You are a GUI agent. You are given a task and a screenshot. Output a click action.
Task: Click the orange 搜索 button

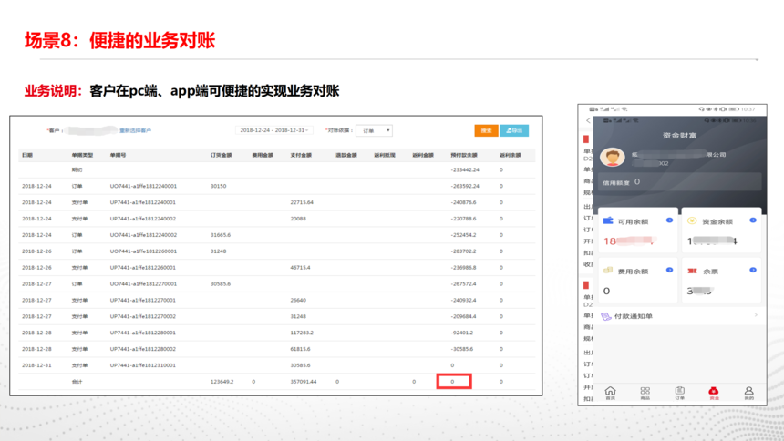(486, 130)
